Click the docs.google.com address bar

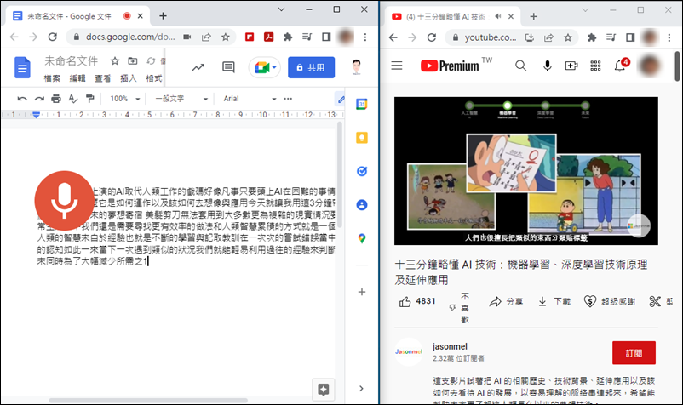(129, 37)
